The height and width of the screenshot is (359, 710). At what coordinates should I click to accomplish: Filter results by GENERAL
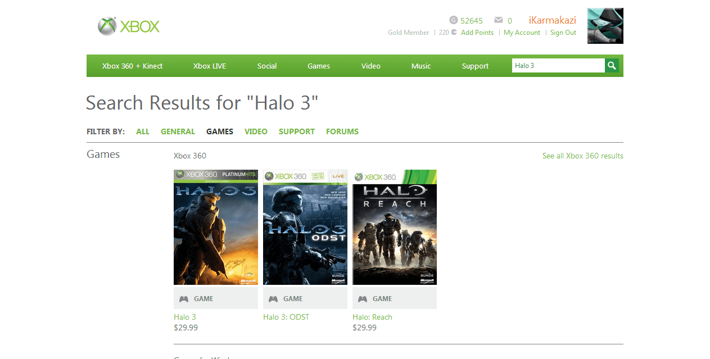click(x=178, y=131)
